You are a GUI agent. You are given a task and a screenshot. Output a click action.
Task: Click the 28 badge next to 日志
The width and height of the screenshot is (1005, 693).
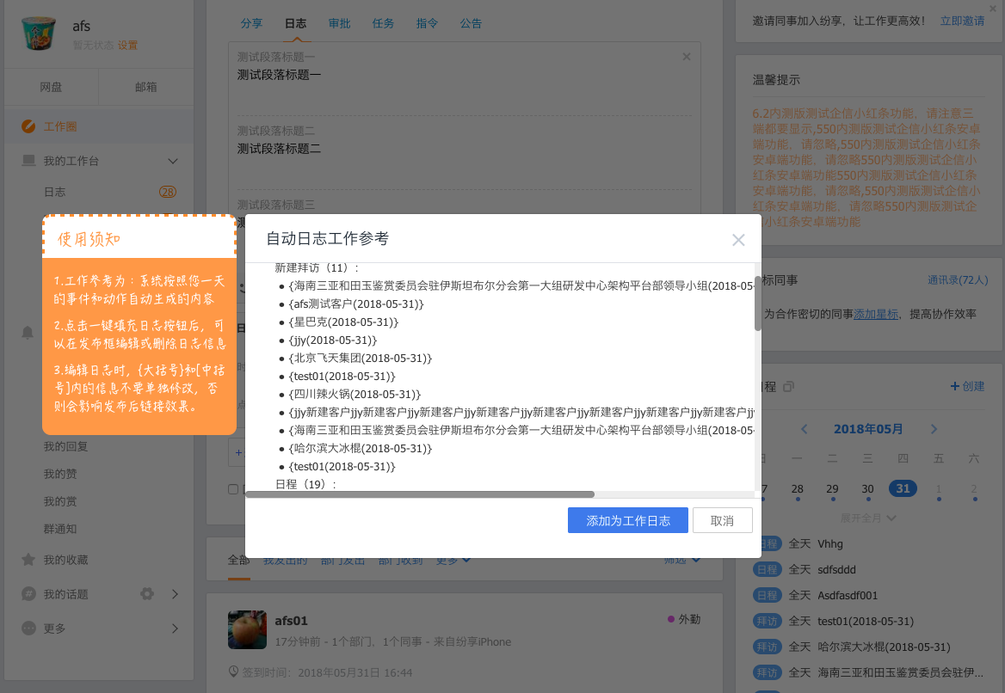click(167, 192)
